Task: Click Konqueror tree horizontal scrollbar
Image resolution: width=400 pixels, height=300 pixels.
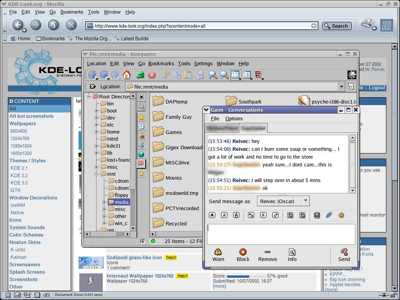Action: point(107,234)
